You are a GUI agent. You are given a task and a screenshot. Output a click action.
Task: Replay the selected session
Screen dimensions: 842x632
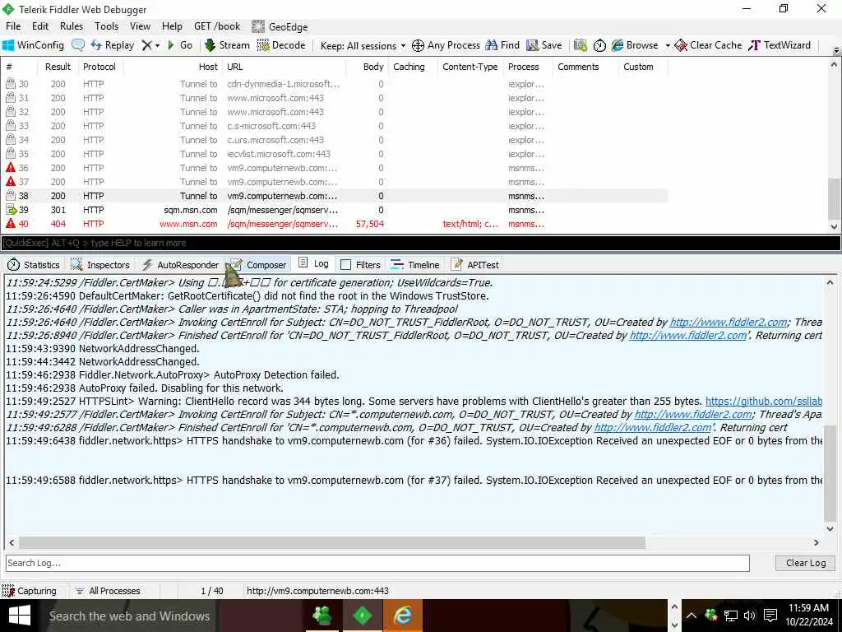point(113,45)
